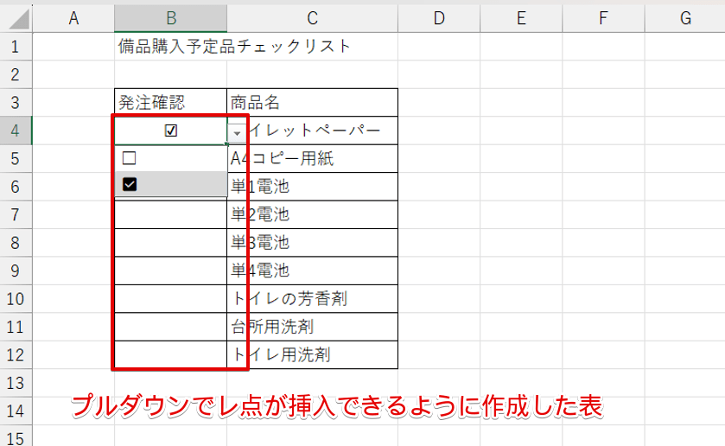Select row 11 header
Image resolution: width=725 pixels, height=446 pixels.
(16, 327)
